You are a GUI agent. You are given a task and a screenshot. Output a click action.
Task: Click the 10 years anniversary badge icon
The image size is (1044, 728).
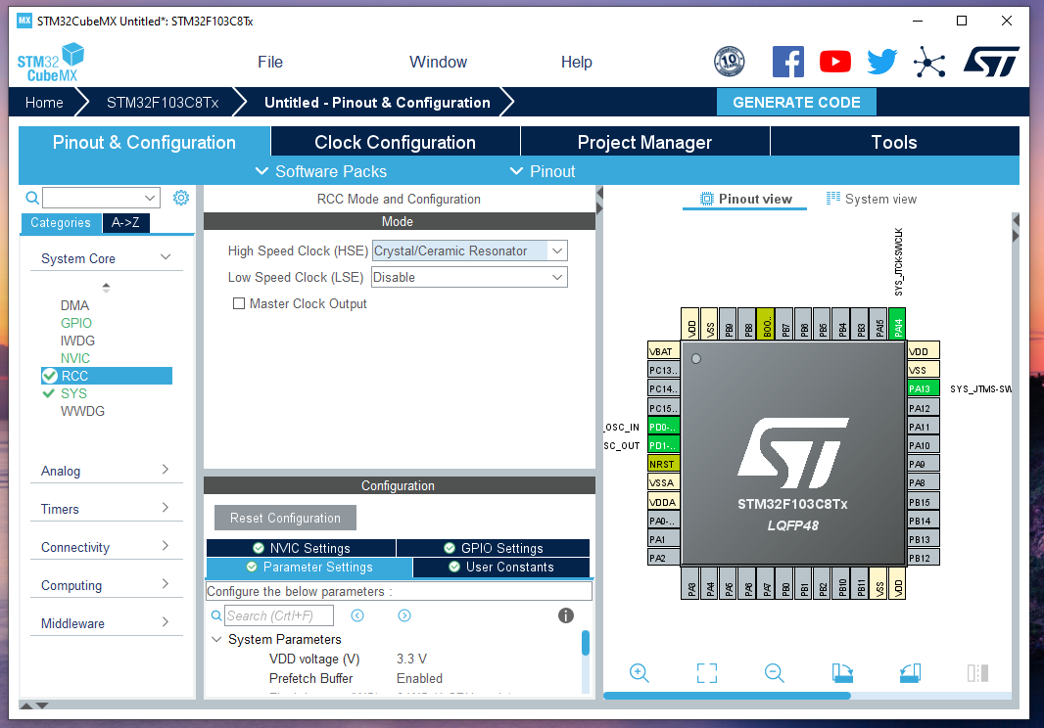pos(729,62)
